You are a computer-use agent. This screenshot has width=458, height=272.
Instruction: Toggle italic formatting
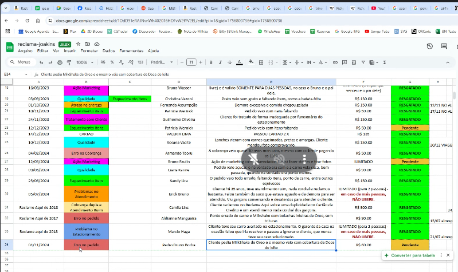[x=220, y=62]
